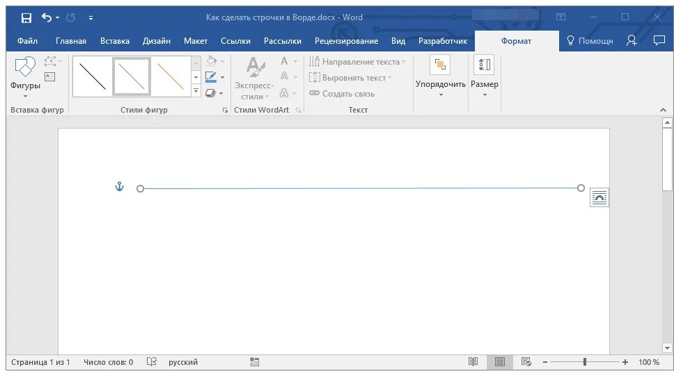Open the Layout Options button beside the line
This screenshot has height=376, width=674.
599,197
